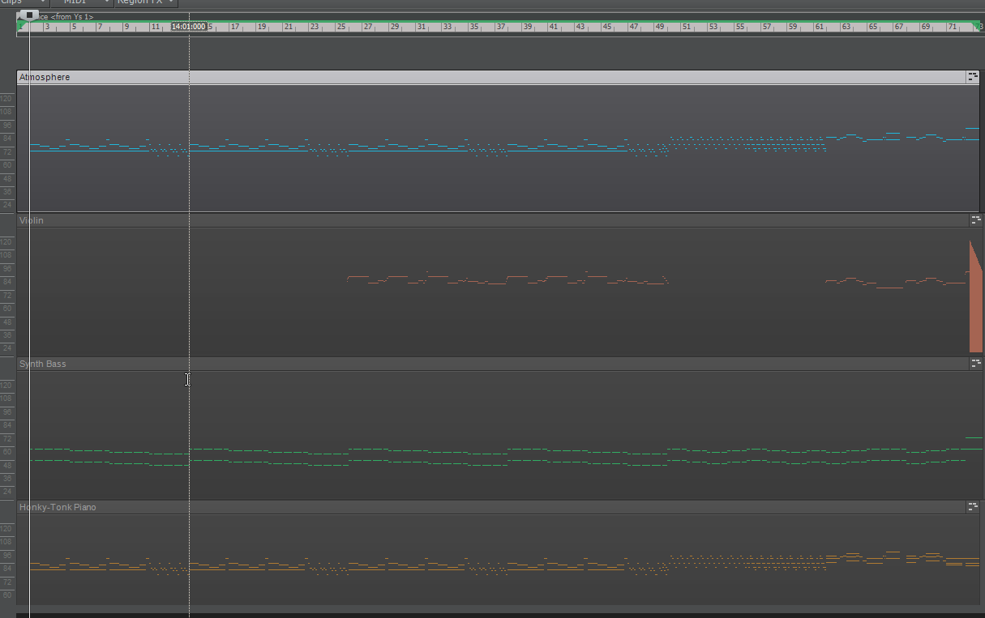Open clip options icon on Honky-Tonk Piano clip
This screenshot has width=985, height=618.
point(972,507)
